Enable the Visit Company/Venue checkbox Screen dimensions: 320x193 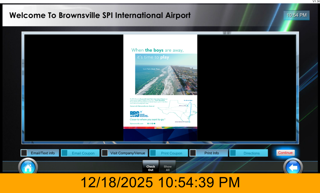pos(105,153)
